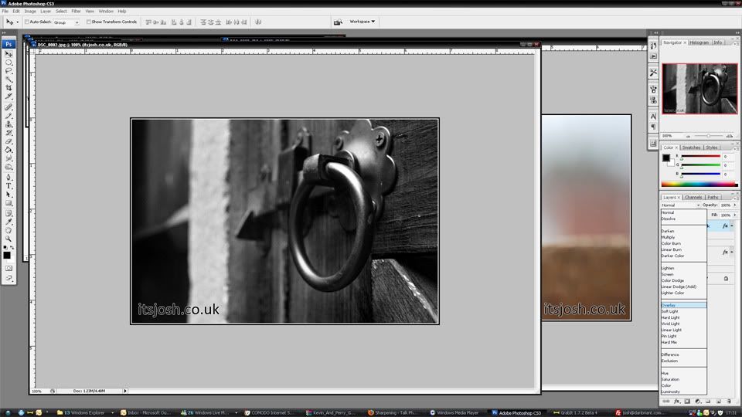This screenshot has height=417, width=742.
Task: Open the Workspace dropdown
Action: 362,22
